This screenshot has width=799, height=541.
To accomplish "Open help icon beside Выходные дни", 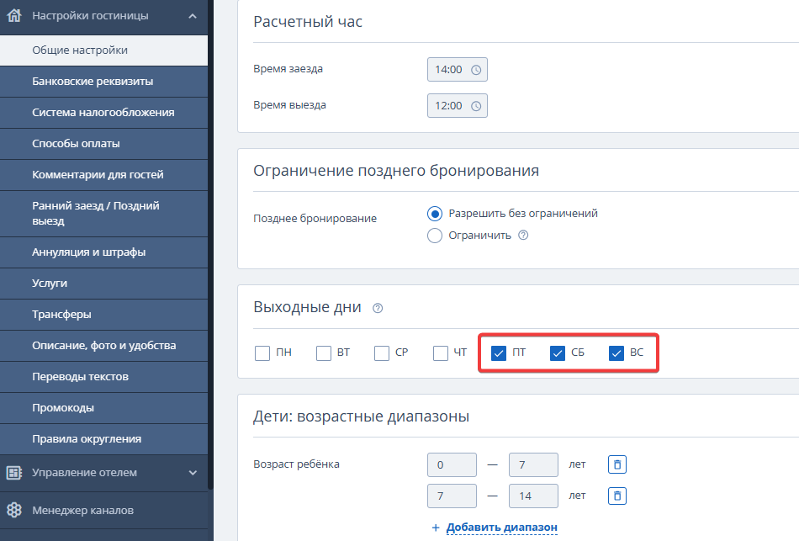I will tap(378, 308).
